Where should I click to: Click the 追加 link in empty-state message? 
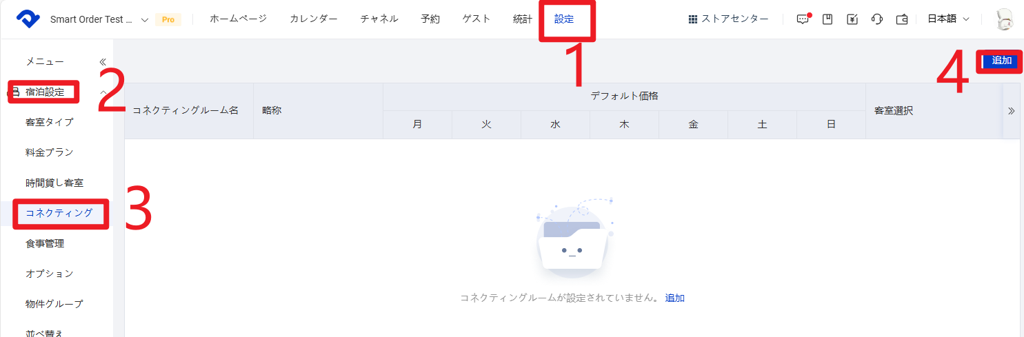tap(674, 298)
